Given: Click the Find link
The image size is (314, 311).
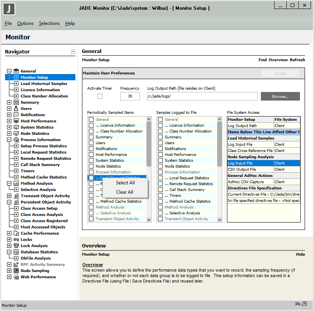Looking at the screenshot, I should point(262,60).
